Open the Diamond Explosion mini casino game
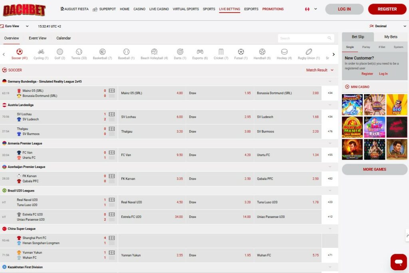This screenshot has height=273, width=409. [352, 105]
